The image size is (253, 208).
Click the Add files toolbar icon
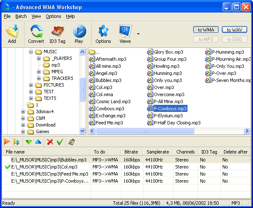pos(12,31)
